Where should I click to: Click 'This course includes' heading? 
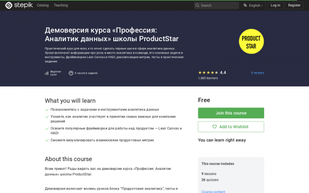coord(218,164)
